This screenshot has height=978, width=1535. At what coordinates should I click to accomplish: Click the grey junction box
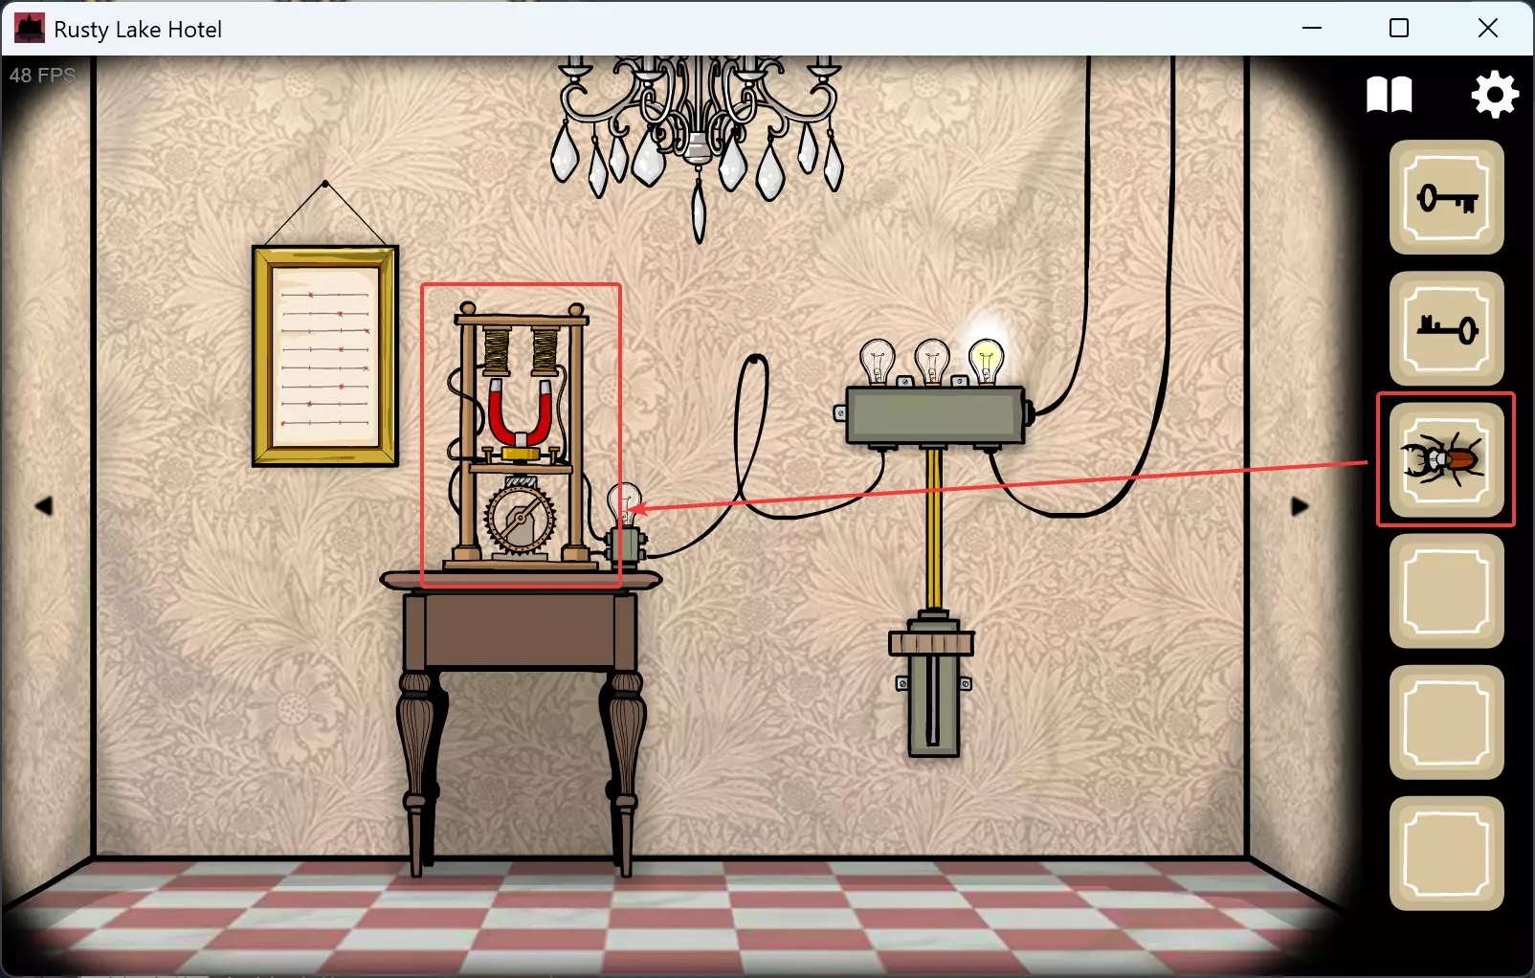click(935, 415)
